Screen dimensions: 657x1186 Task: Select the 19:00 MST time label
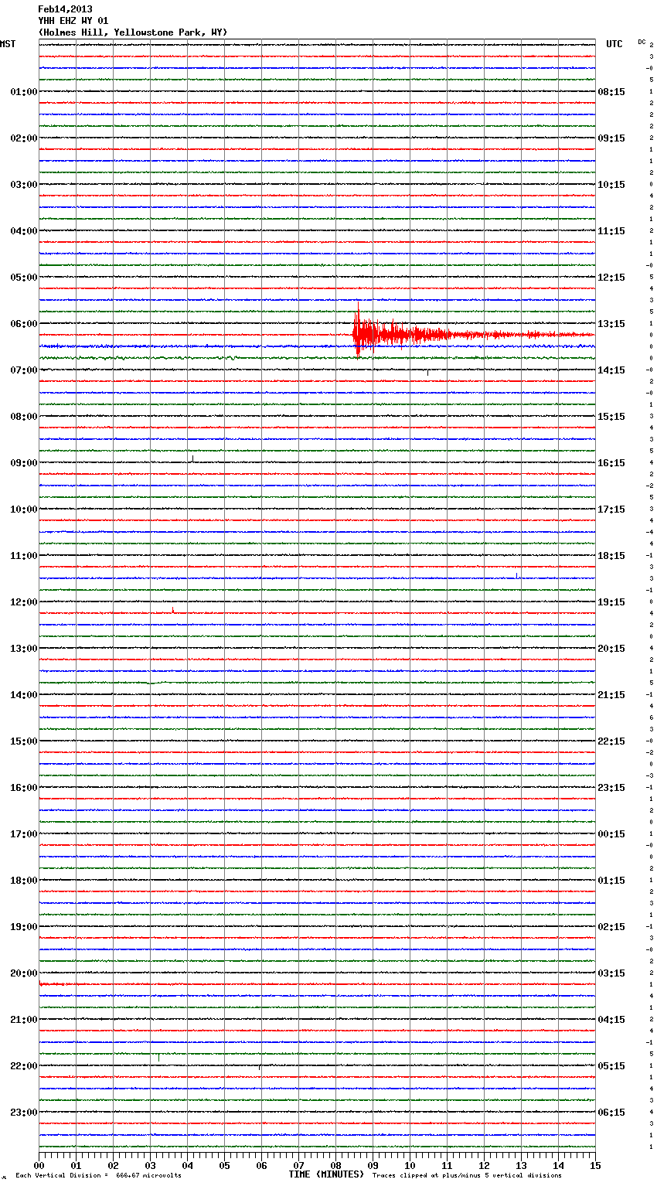(x=24, y=927)
